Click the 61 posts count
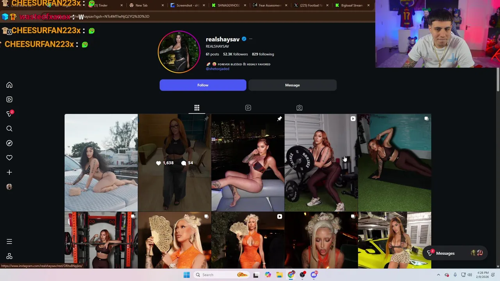This screenshot has height=281, width=500. click(x=212, y=54)
